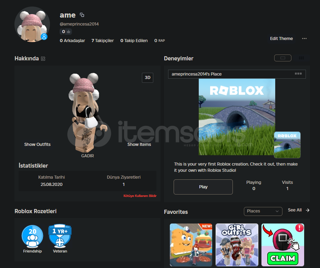Open ameprincesa2014's Place options menu

tap(298, 74)
